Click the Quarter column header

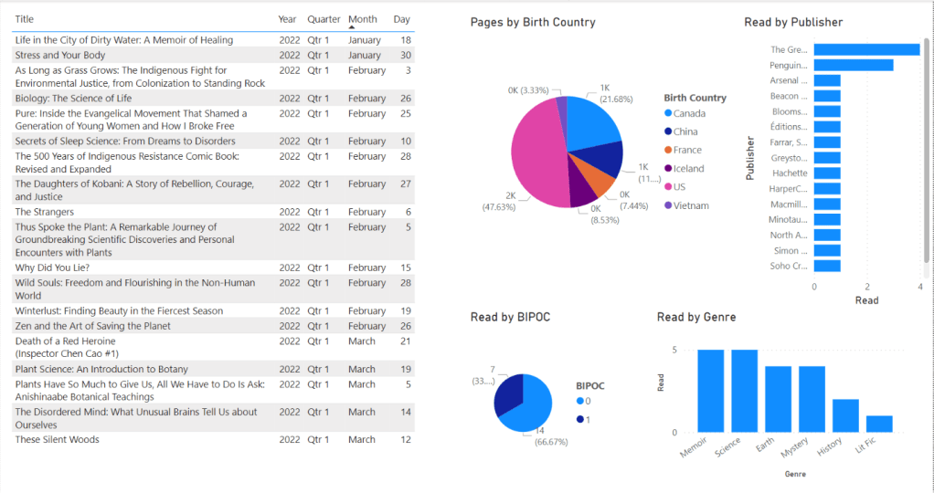coord(324,19)
